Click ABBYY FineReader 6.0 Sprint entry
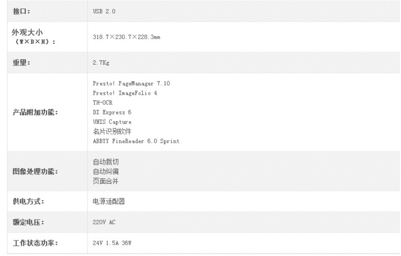Screen dimensions: 401x256 click(136, 141)
